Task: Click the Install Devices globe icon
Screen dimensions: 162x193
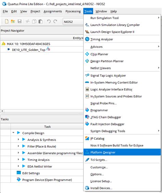Action: [87, 188]
